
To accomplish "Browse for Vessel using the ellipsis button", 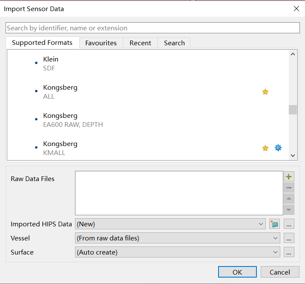I will (x=289, y=238).
